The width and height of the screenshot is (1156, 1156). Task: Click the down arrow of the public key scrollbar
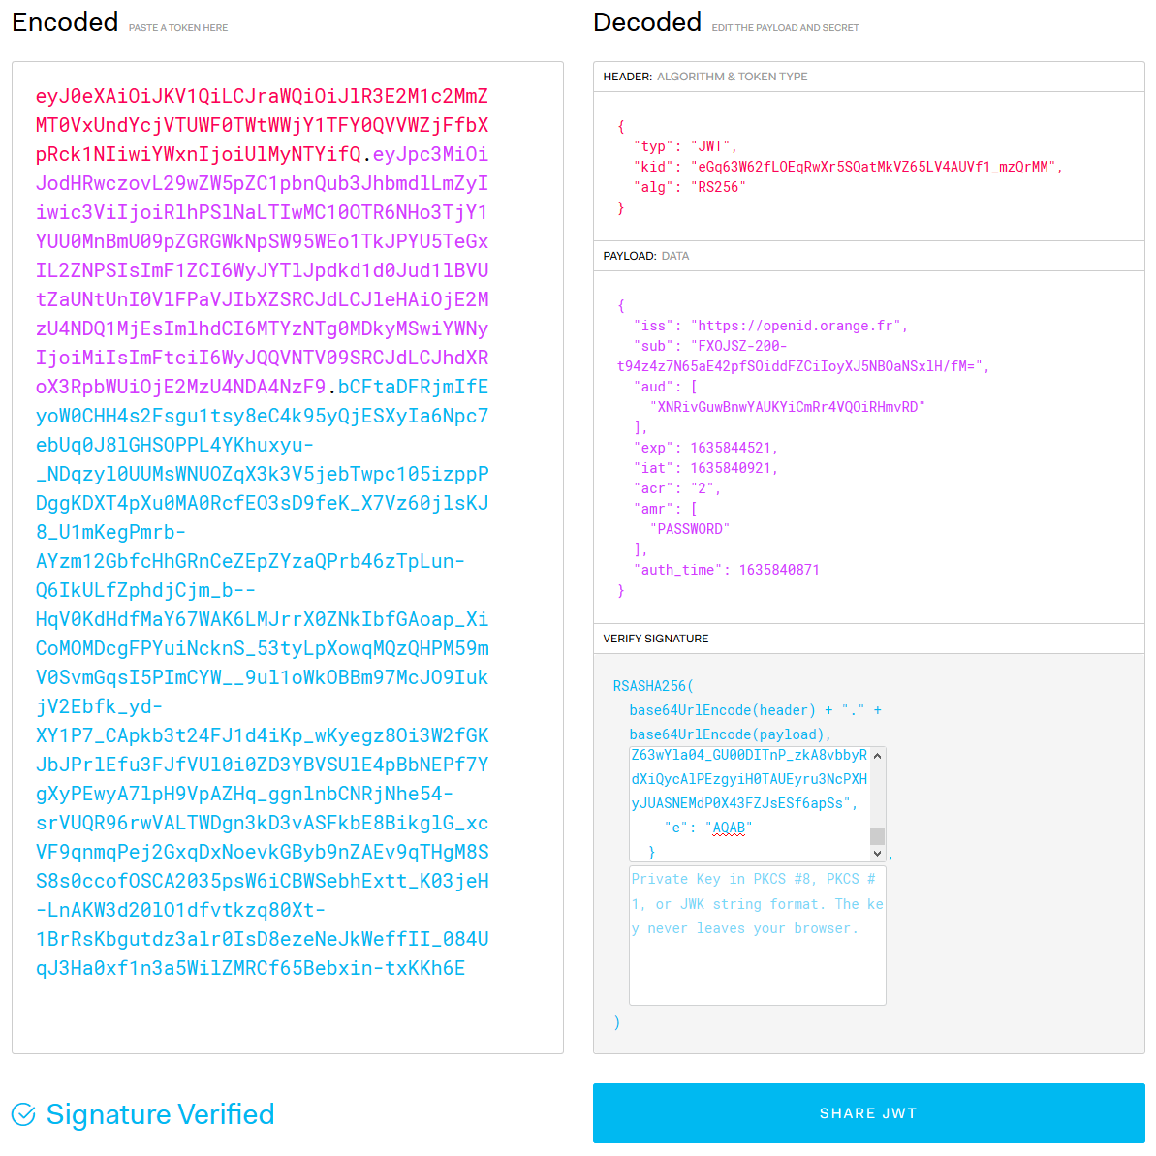click(877, 854)
